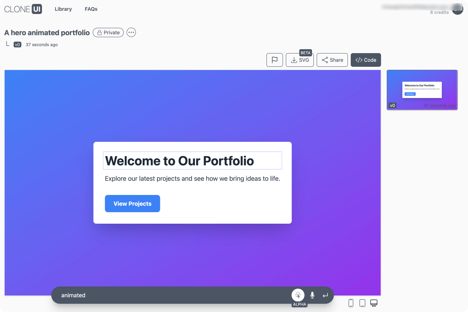Click the Share button
The width and height of the screenshot is (468, 312).
click(x=332, y=60)
